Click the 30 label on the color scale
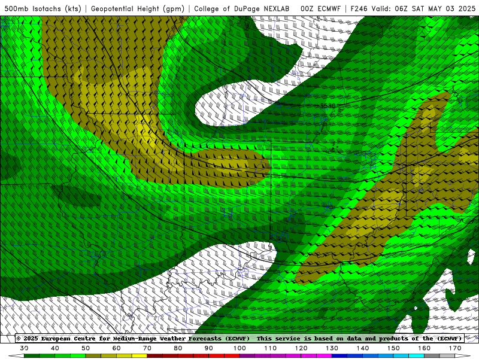The width and height of the screenshot is (479, 359). pyautogui.click(x=24, y=348)
